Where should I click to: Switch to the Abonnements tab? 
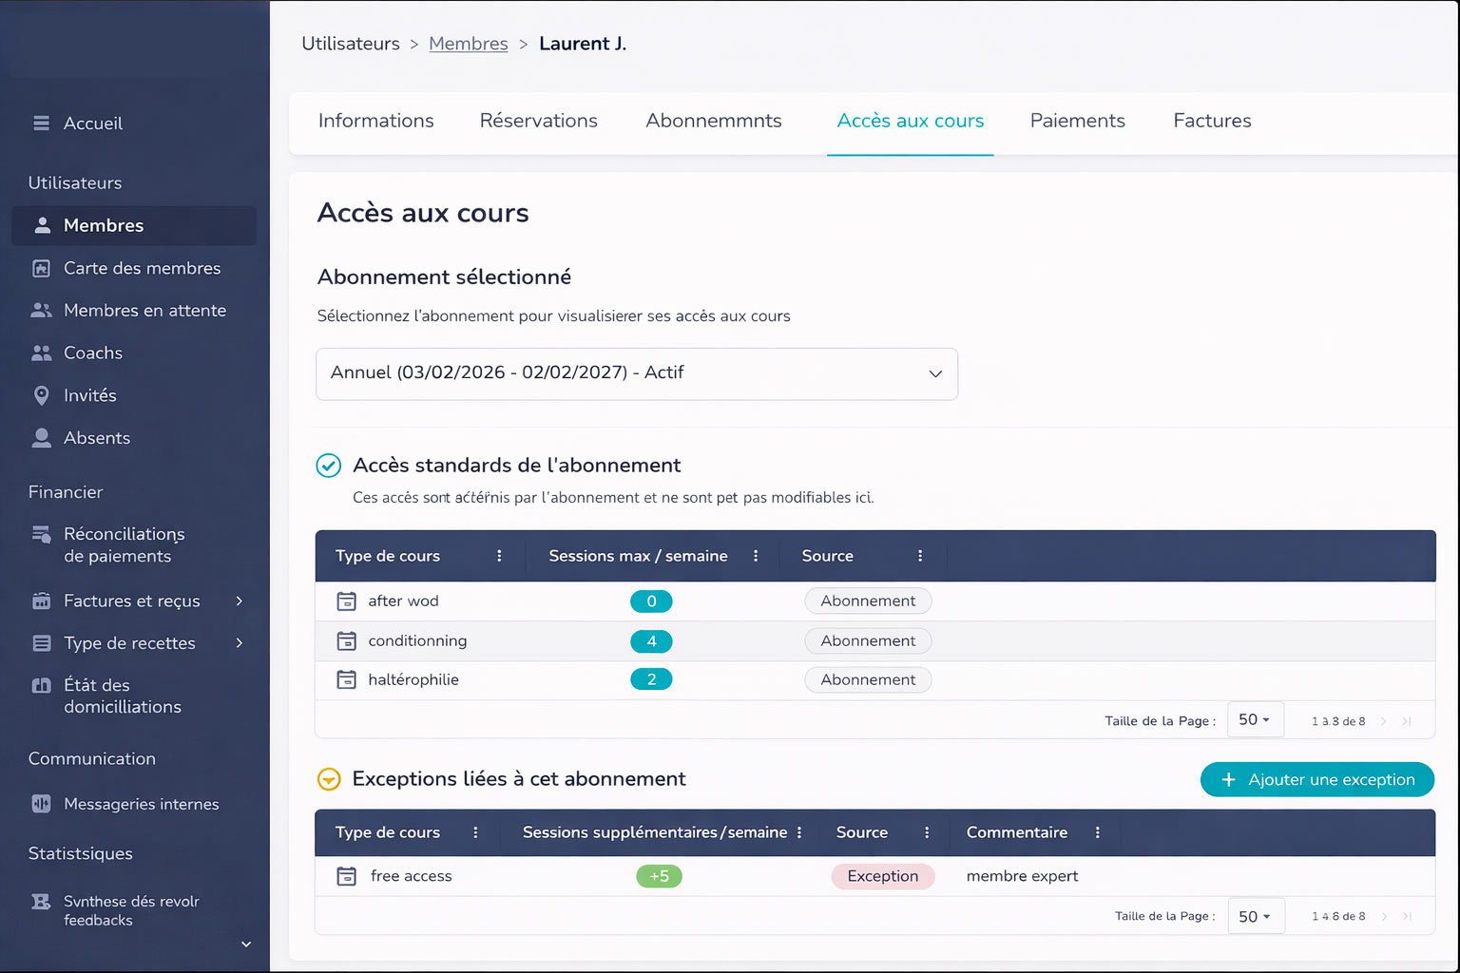[714, 121]
